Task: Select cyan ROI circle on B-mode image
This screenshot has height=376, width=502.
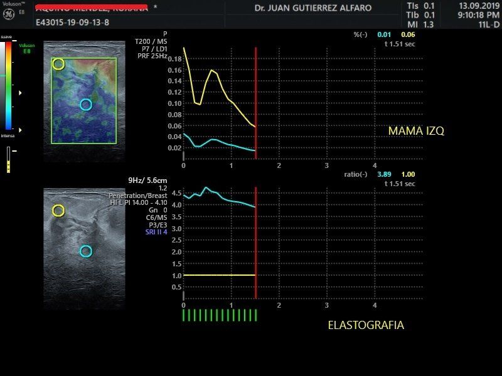Action: [x=86, y=251]
